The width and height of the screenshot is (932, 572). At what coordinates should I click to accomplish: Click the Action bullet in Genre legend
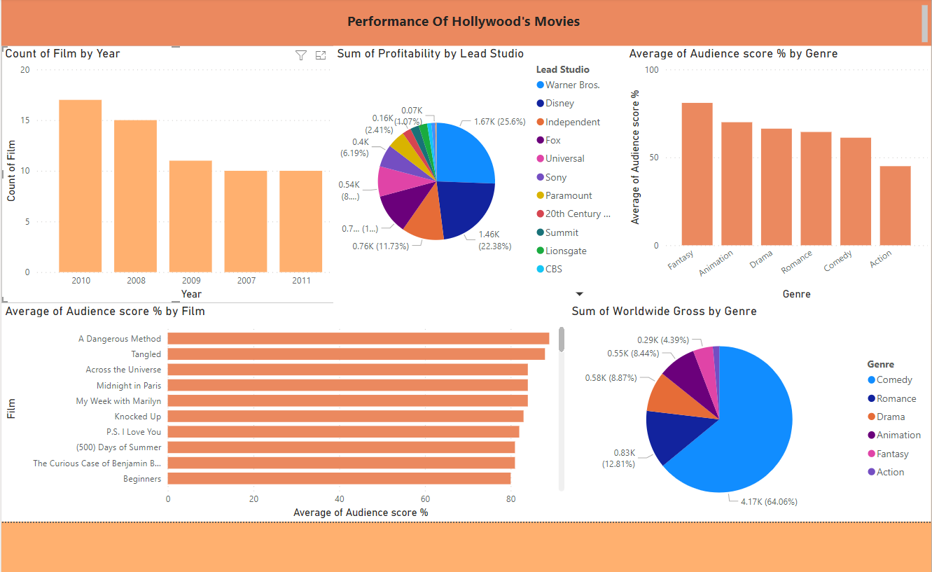870,472
